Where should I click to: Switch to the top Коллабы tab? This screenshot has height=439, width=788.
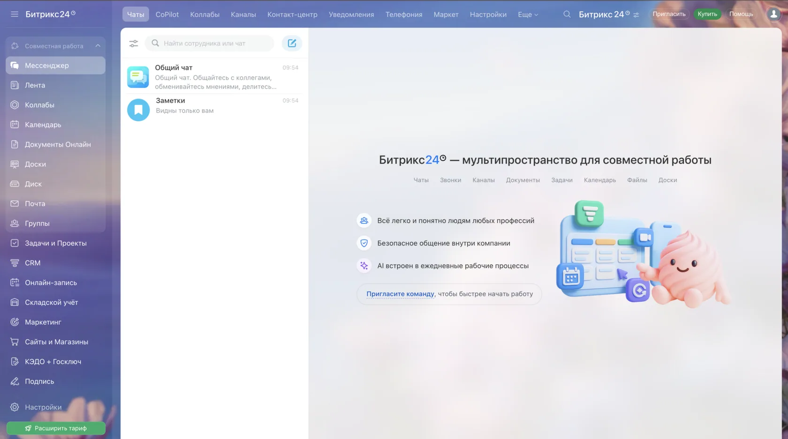[205, 15]
